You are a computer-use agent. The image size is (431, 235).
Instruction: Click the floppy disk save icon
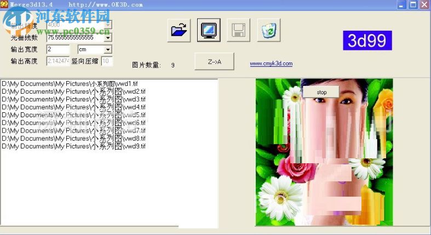238,30
